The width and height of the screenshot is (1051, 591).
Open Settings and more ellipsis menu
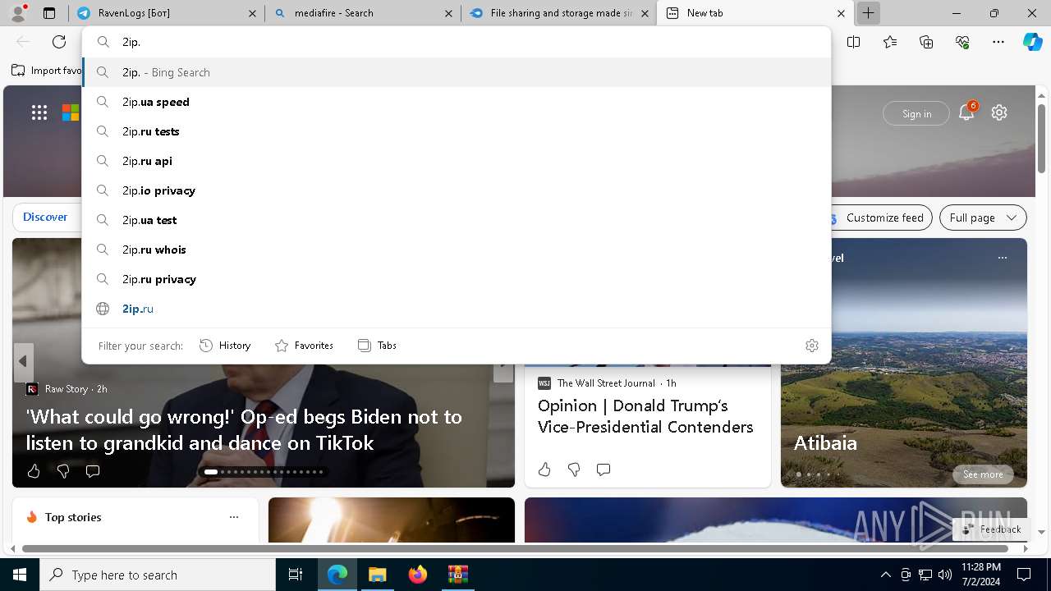click(x=998, y=42)
